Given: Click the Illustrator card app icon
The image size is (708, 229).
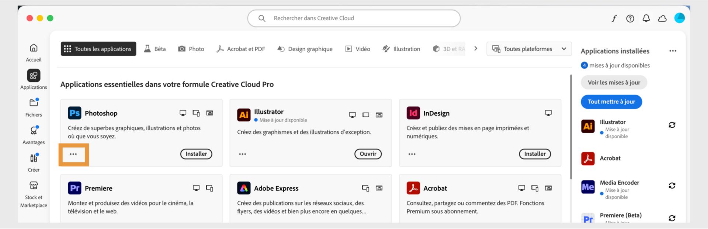Looking at the screenshot, I should [x=244, y=115].
